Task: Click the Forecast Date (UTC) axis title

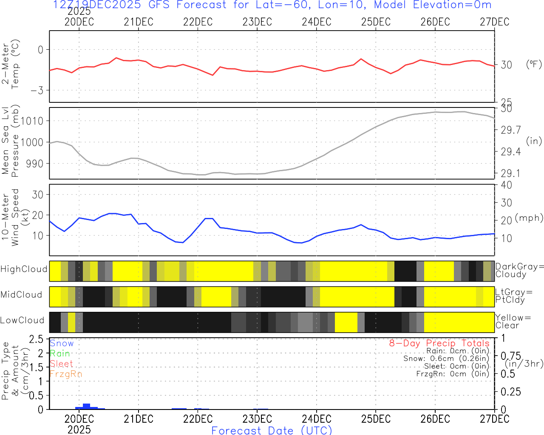Action: click(x=272, y=430)
